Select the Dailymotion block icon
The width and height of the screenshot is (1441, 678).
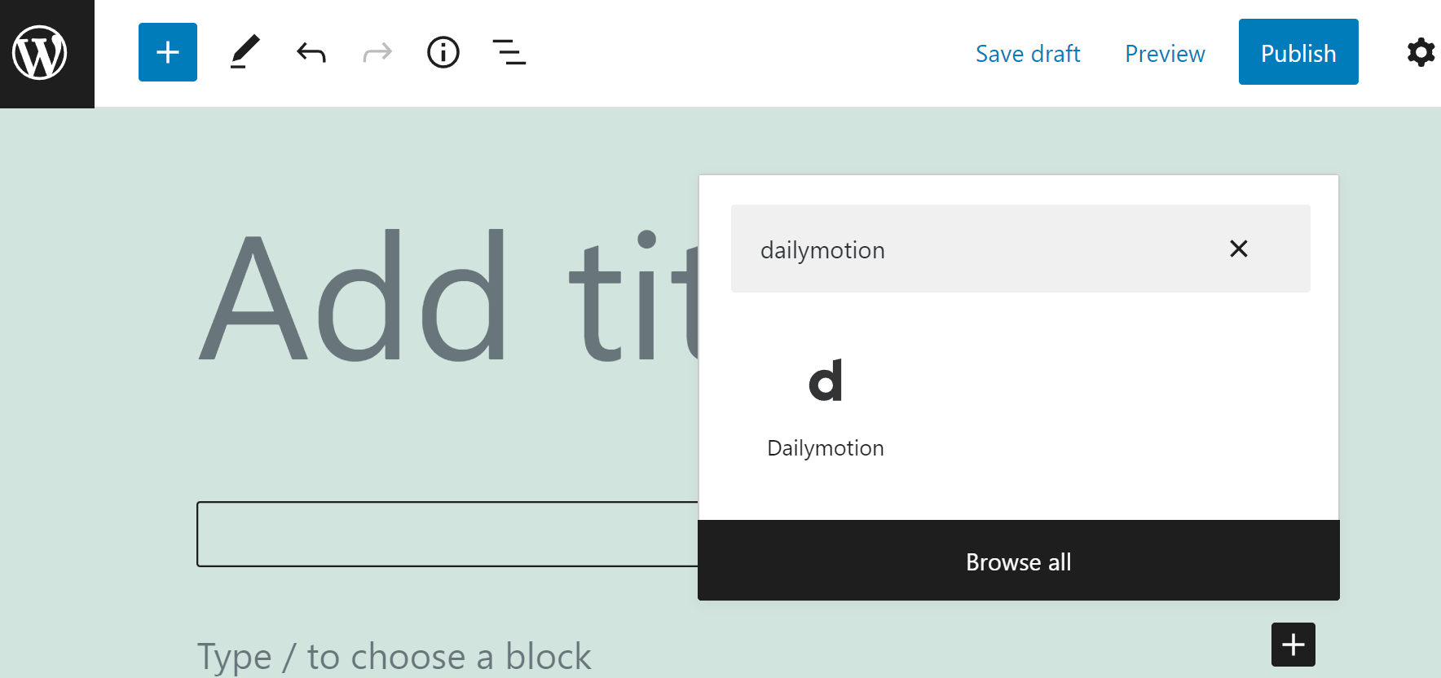point(826,379)
